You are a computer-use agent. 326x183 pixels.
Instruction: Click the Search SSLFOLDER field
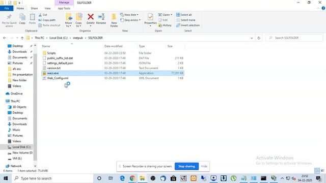click(x=294, y=38)
